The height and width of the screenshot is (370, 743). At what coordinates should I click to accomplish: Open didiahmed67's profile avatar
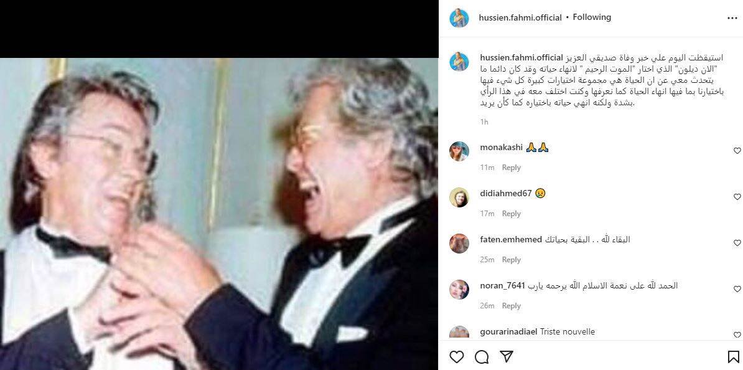pos(459,197)
